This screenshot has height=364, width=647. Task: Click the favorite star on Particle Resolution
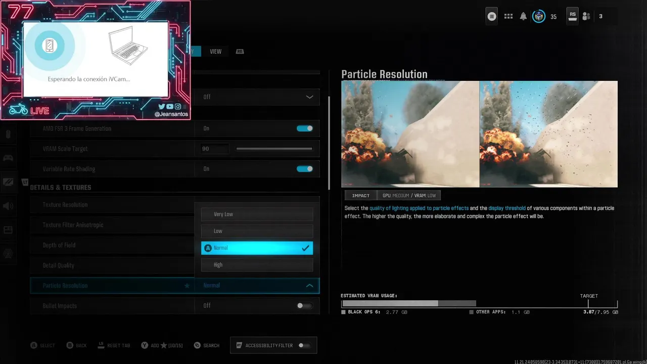tap(187, 286)
